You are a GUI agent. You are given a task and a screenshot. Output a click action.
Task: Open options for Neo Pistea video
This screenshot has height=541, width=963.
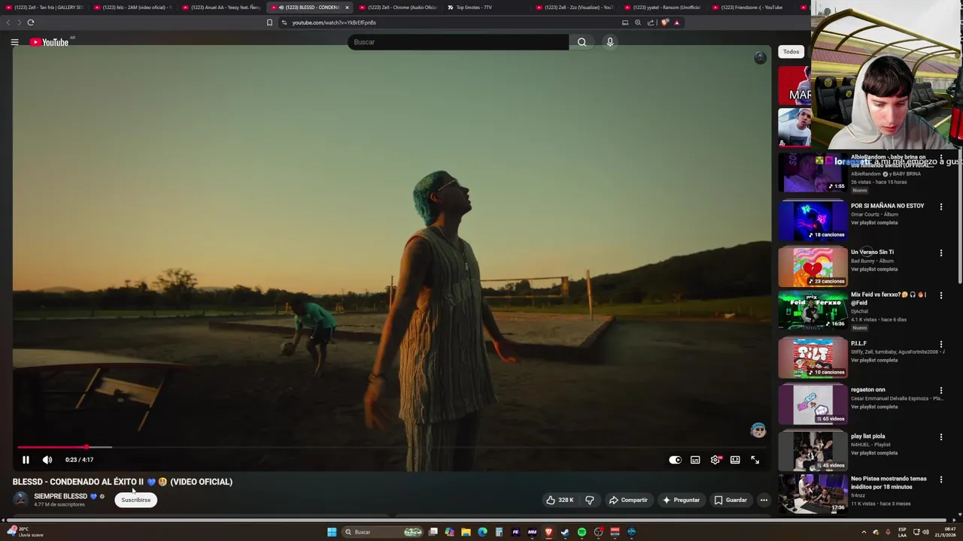pos(940,479)
